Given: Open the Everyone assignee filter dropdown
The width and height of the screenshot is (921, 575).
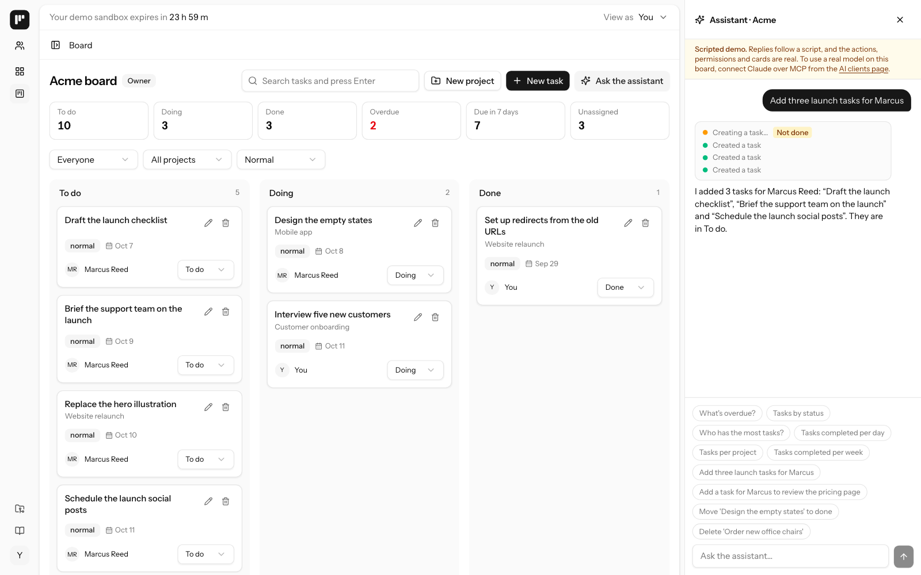Looking at the screenshot, I should pyautogui.click(x=93, y=160).
